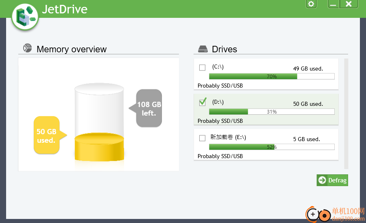The width and height of the screenshot is (366, 223).
Task: Click the gray '108 GB left.' callout
Action: tap(146, 108)
